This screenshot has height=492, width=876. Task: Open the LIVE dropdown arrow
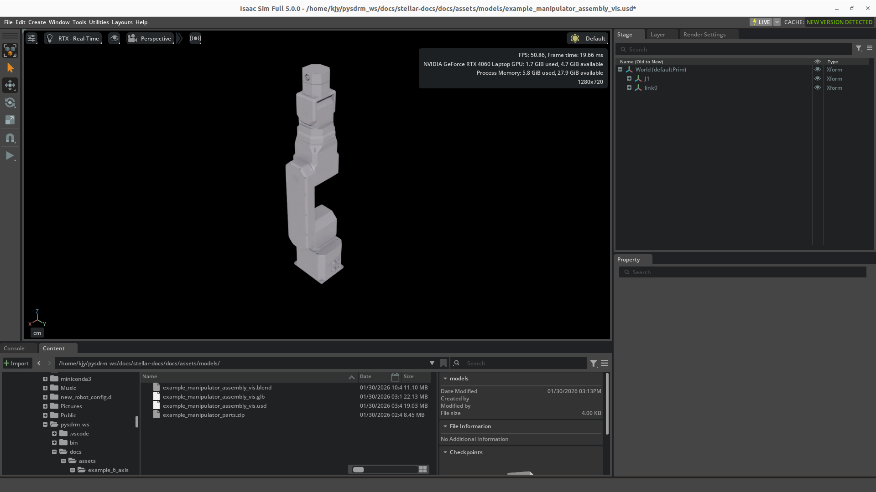777,22
